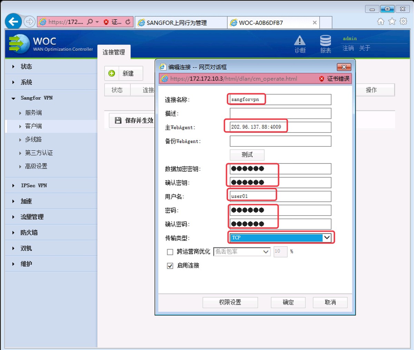Click the 证书错误 icon in dialog
414x350 pixels.
point(322,79)
